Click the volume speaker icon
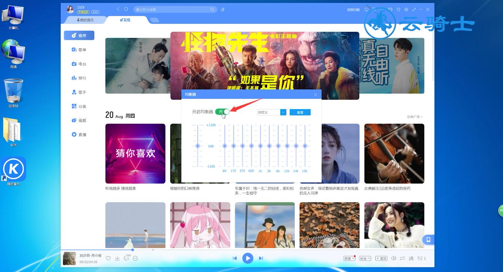 [394, 258]
